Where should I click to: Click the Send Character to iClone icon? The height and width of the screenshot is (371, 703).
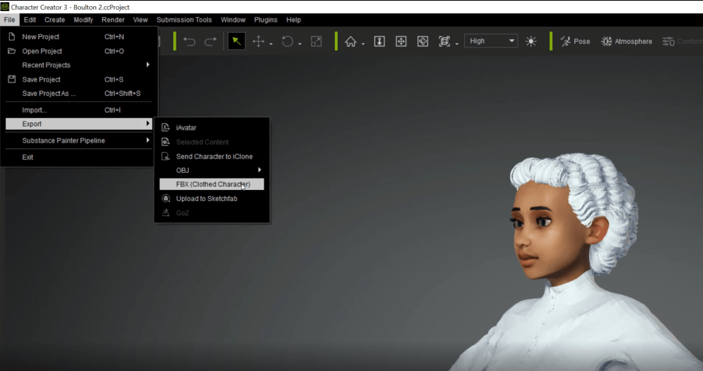pyautogui.click(x=165, y=156)
